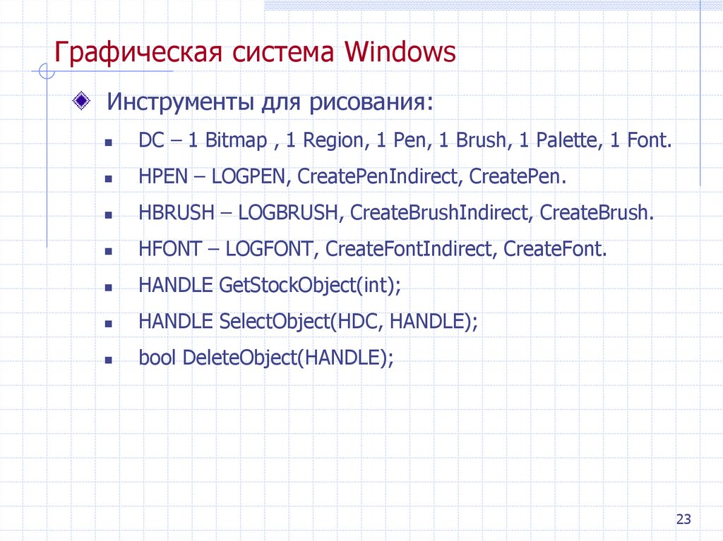Click the line starting "HBRUSH – LOGBRUSH"
This screenshot has width=723, height=541.
click(396, 213)
